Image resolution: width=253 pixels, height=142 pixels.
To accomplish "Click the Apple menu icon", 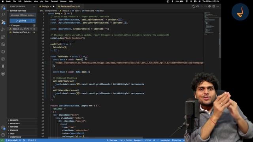I will pos(3,1).
